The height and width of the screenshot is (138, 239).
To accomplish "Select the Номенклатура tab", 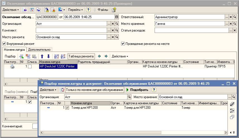I will click(14, 50).
